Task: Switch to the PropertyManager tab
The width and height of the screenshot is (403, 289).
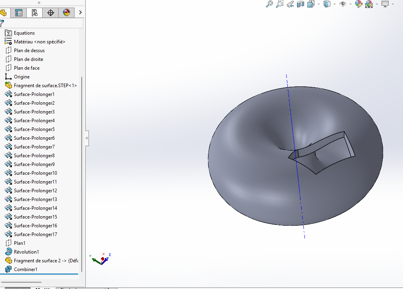Action: pyautogui.click(x=19, y=13)
